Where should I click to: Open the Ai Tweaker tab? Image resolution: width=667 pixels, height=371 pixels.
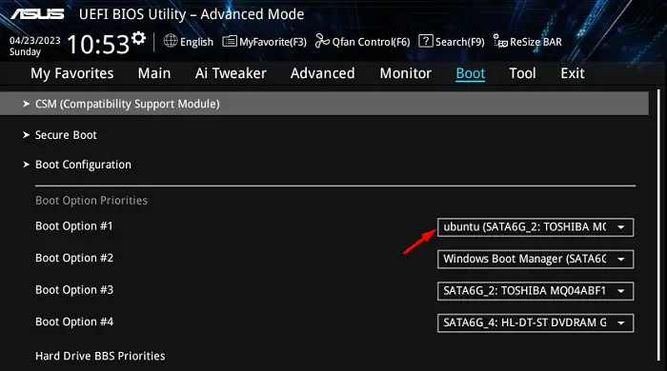[231, 73]
